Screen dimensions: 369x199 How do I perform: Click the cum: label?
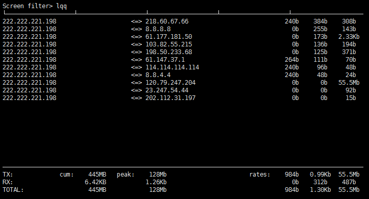[67, 175]
